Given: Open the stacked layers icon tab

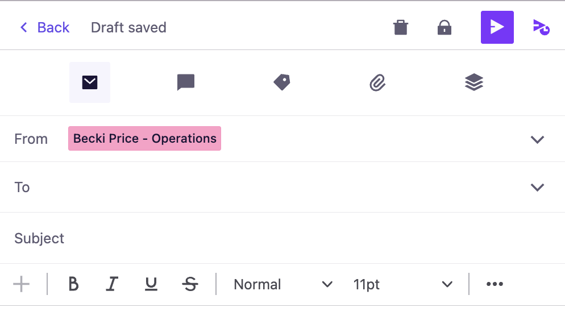Looking at the screenshot, I should pos(474,82).
